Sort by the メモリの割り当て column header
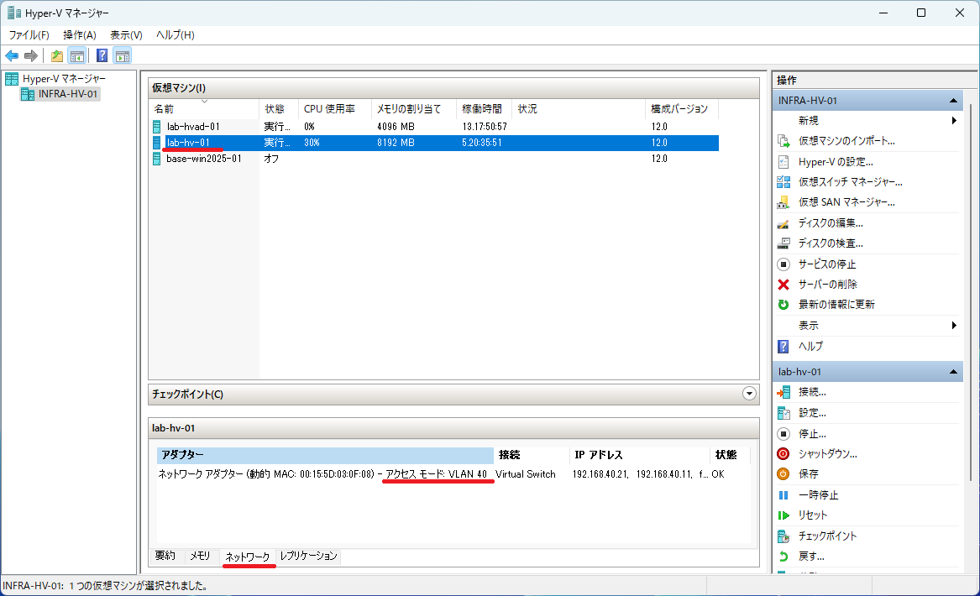Viewport: 980px width, 596px height. (414, 108)
